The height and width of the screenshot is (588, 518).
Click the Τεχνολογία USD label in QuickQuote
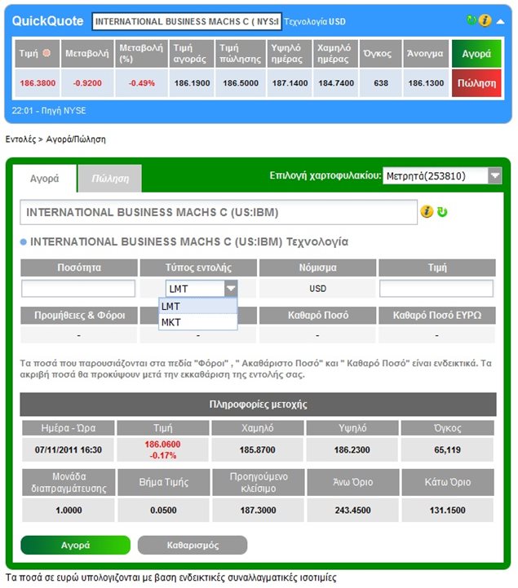tap(315, 22)
